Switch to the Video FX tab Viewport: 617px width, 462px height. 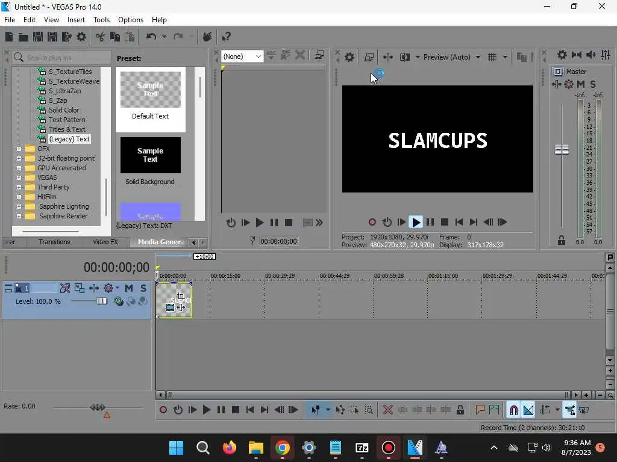pyautogui.click(x=105, y=242)
